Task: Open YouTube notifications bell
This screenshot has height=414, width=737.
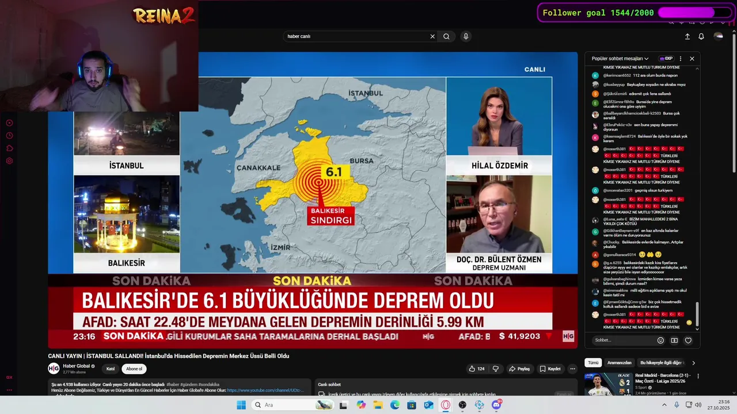Action: point(701,36)
